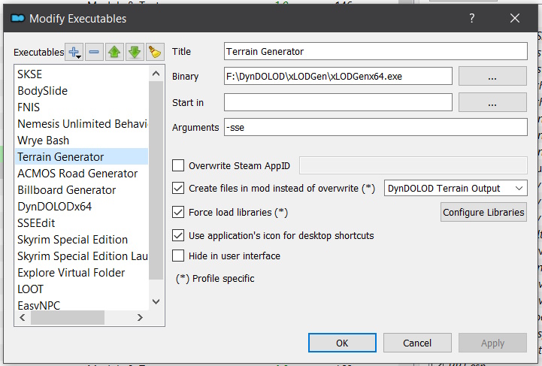Viewport: 542px width, 366px height.
Task: Select FNIS executable entry
Action: click(82, 107)
